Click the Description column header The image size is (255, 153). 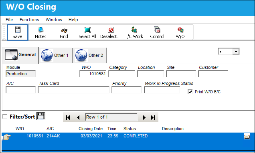(173, 129)
